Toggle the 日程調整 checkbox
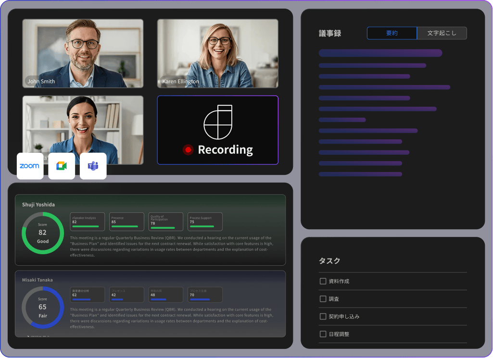Viewport: 493px width, 358px height. 323,333
